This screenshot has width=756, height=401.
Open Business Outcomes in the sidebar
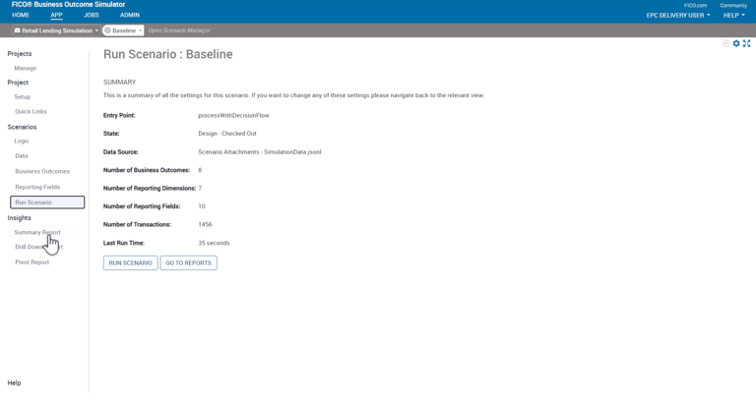tap(42, 171)
